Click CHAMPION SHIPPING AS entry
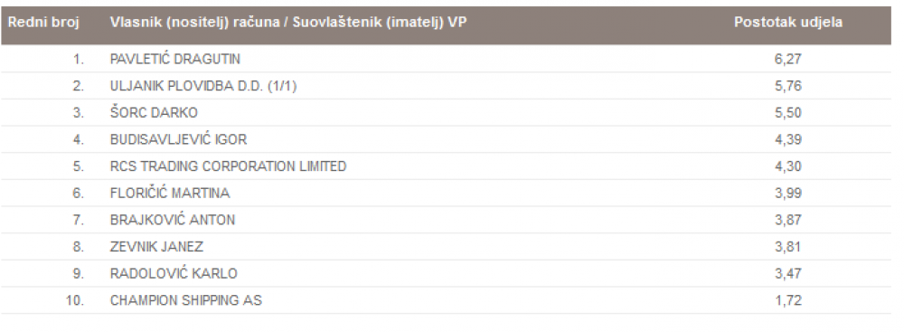Viewport: 904px width, 332px height. coord(185,300)
